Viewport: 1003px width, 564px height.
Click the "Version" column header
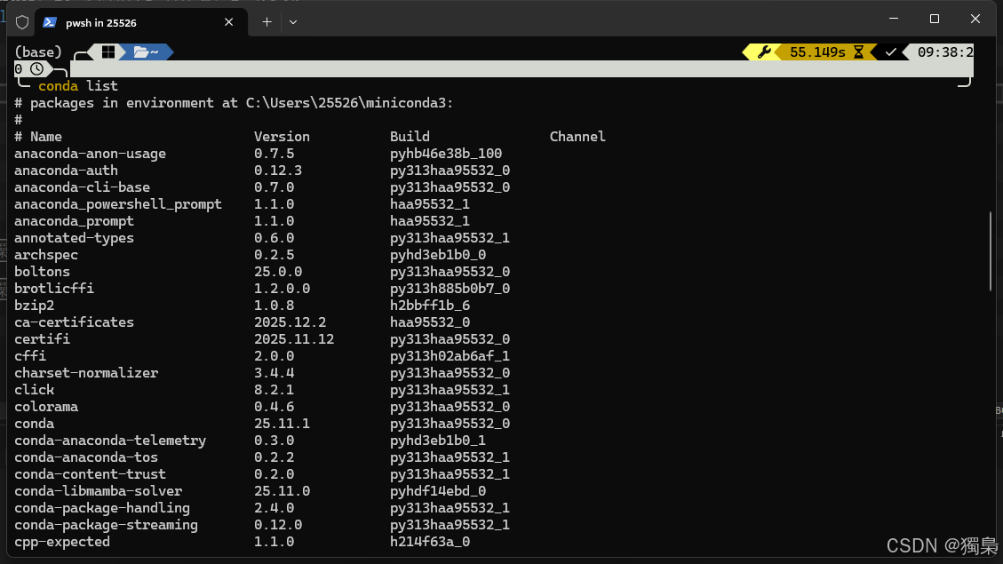tap(282, 136)
